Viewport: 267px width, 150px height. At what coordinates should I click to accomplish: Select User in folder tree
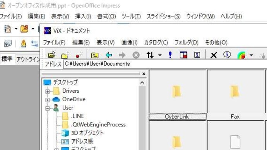tap(68, 108)
